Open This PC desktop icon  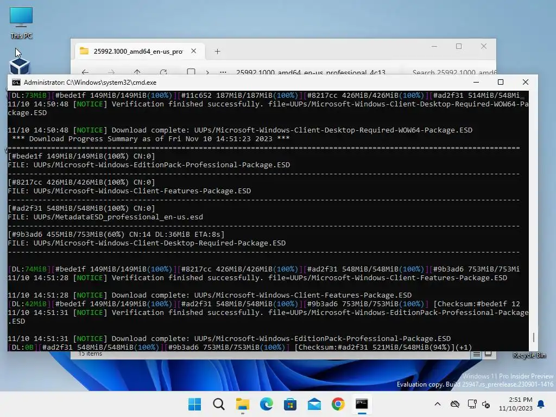[x=21, y=22]
